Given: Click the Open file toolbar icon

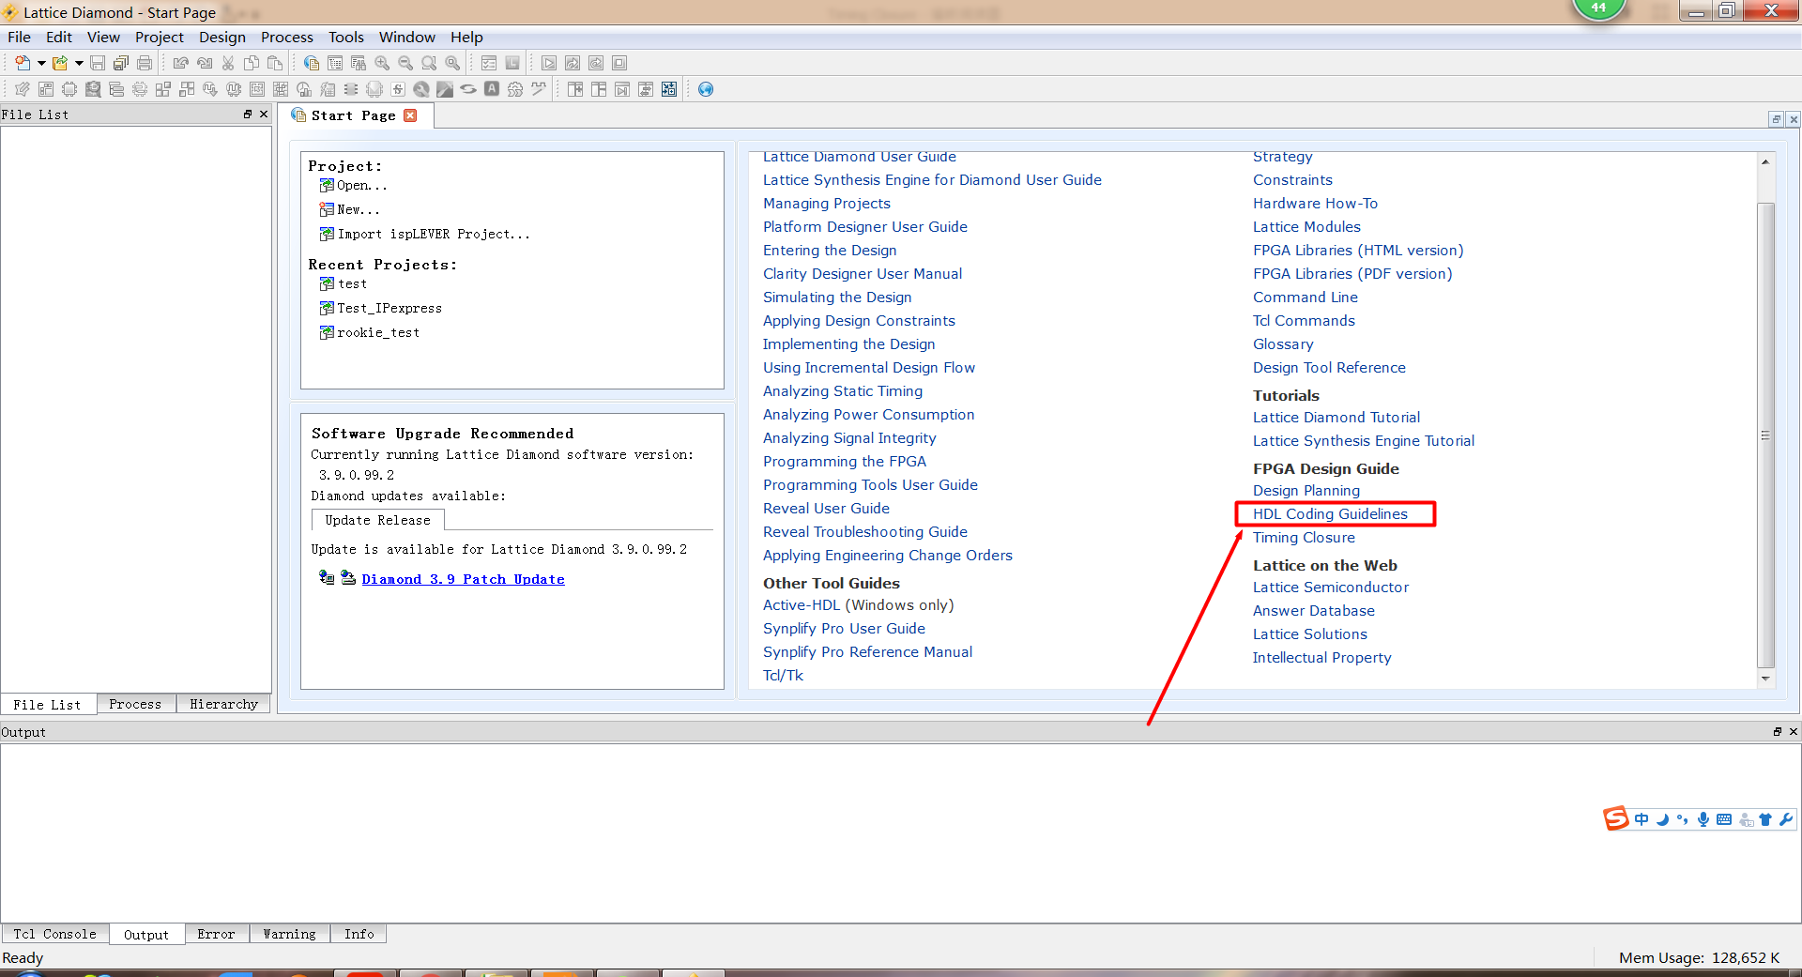Looking at the screenshot, I should pyautogui.click(x=60, y=63).
